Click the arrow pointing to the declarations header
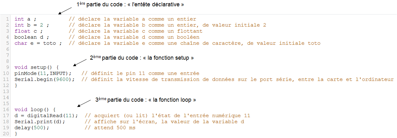This screenshot has height=138, width=397. [x=65, y=11]
